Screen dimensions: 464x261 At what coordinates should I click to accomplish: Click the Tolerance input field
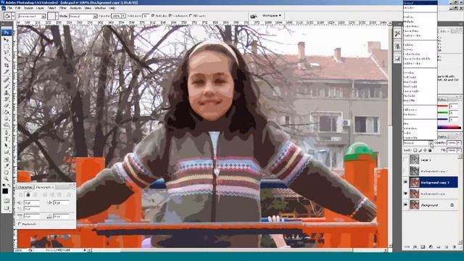click(x=146, y=16)
